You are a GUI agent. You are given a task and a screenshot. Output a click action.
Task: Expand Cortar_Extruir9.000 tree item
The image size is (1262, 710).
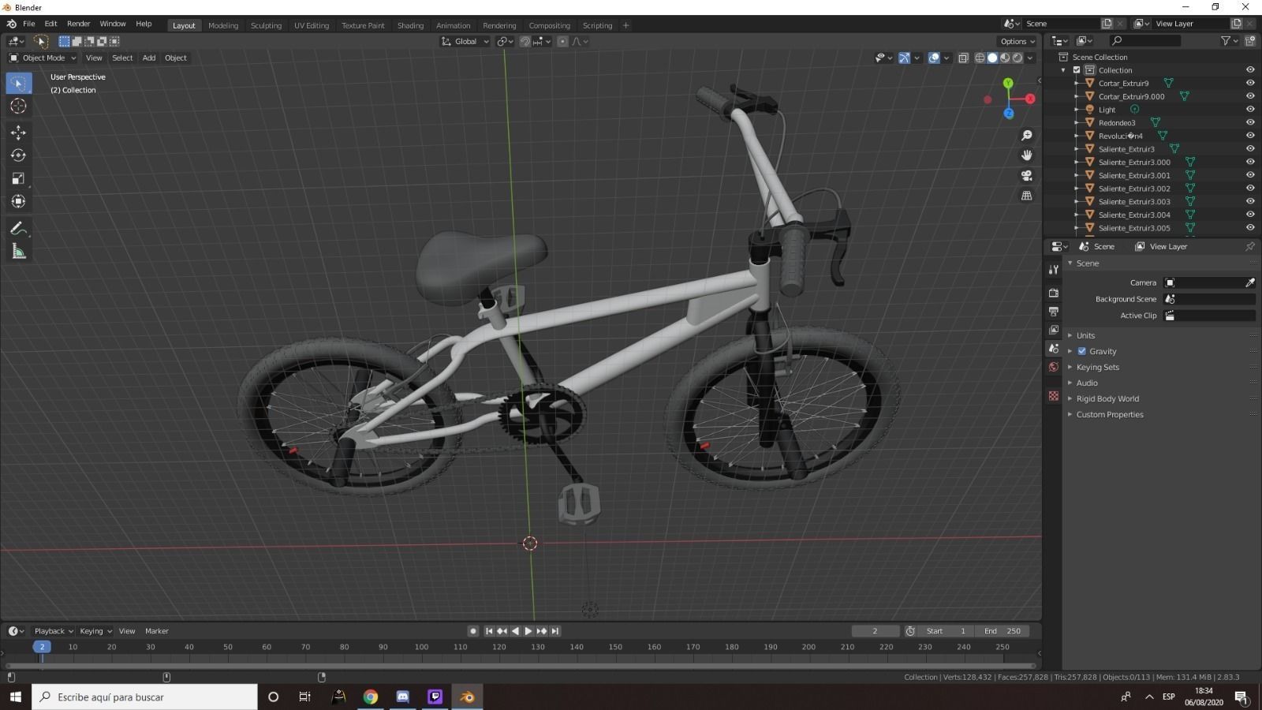click(1077, 96)
